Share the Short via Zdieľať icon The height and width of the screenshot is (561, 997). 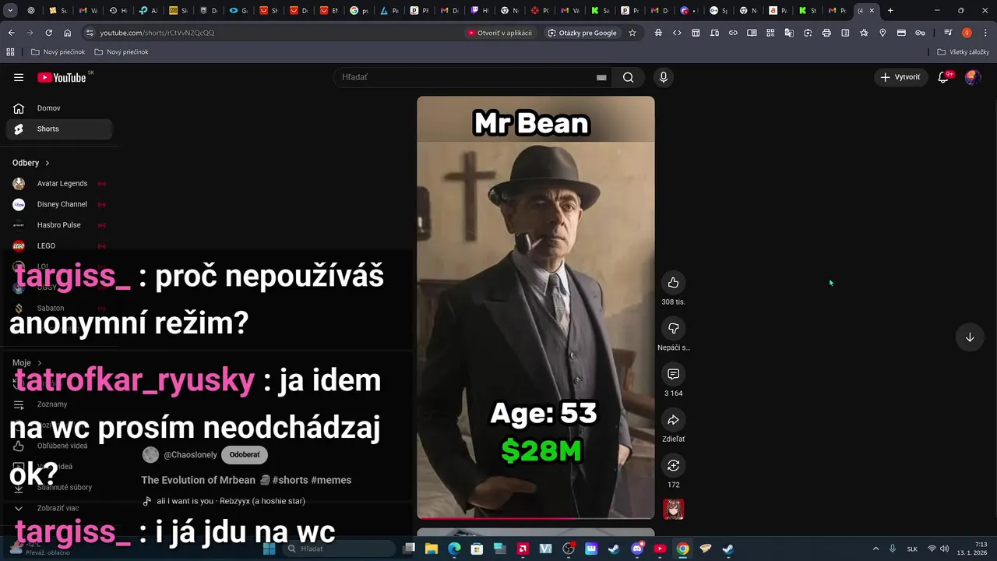[x=674, y=420]
